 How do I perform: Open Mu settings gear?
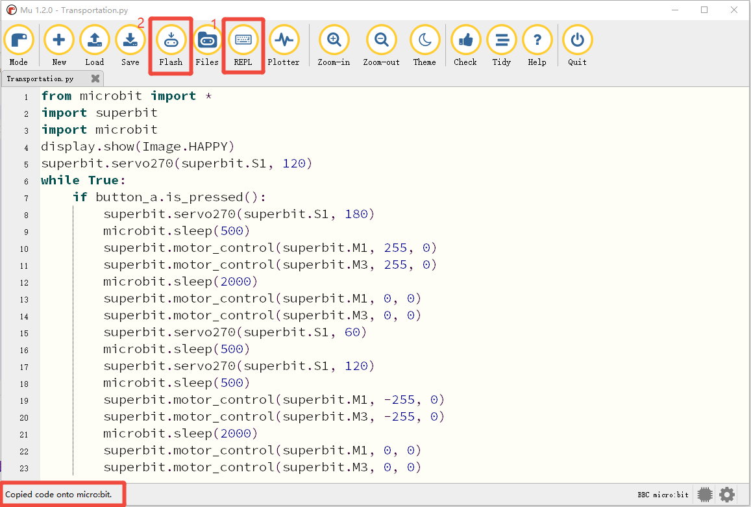point(727,495)
